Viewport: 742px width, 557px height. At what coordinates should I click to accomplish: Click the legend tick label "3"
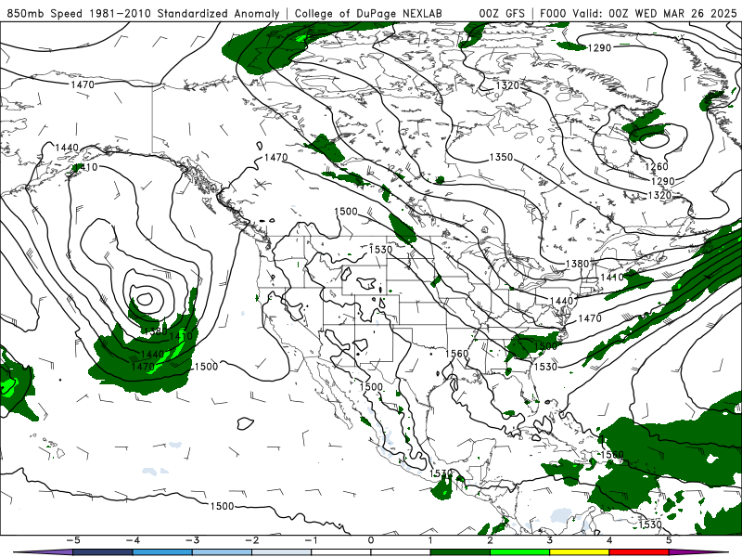pos(549,540)
